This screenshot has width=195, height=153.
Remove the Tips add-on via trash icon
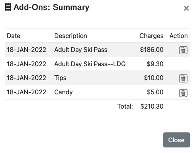click(183, 78)
